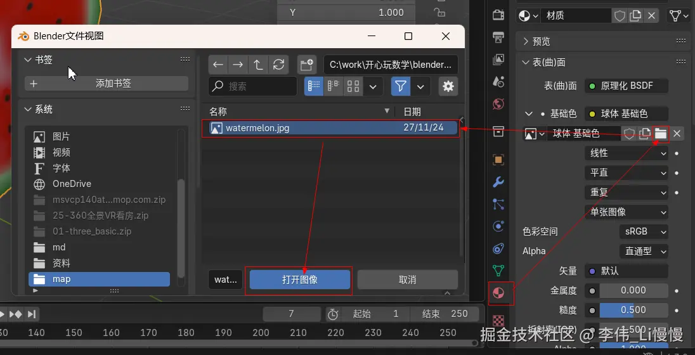Jump to next keyframe in timeline
The width and height of the screenshot is (695, 355).
pos(15,314)
